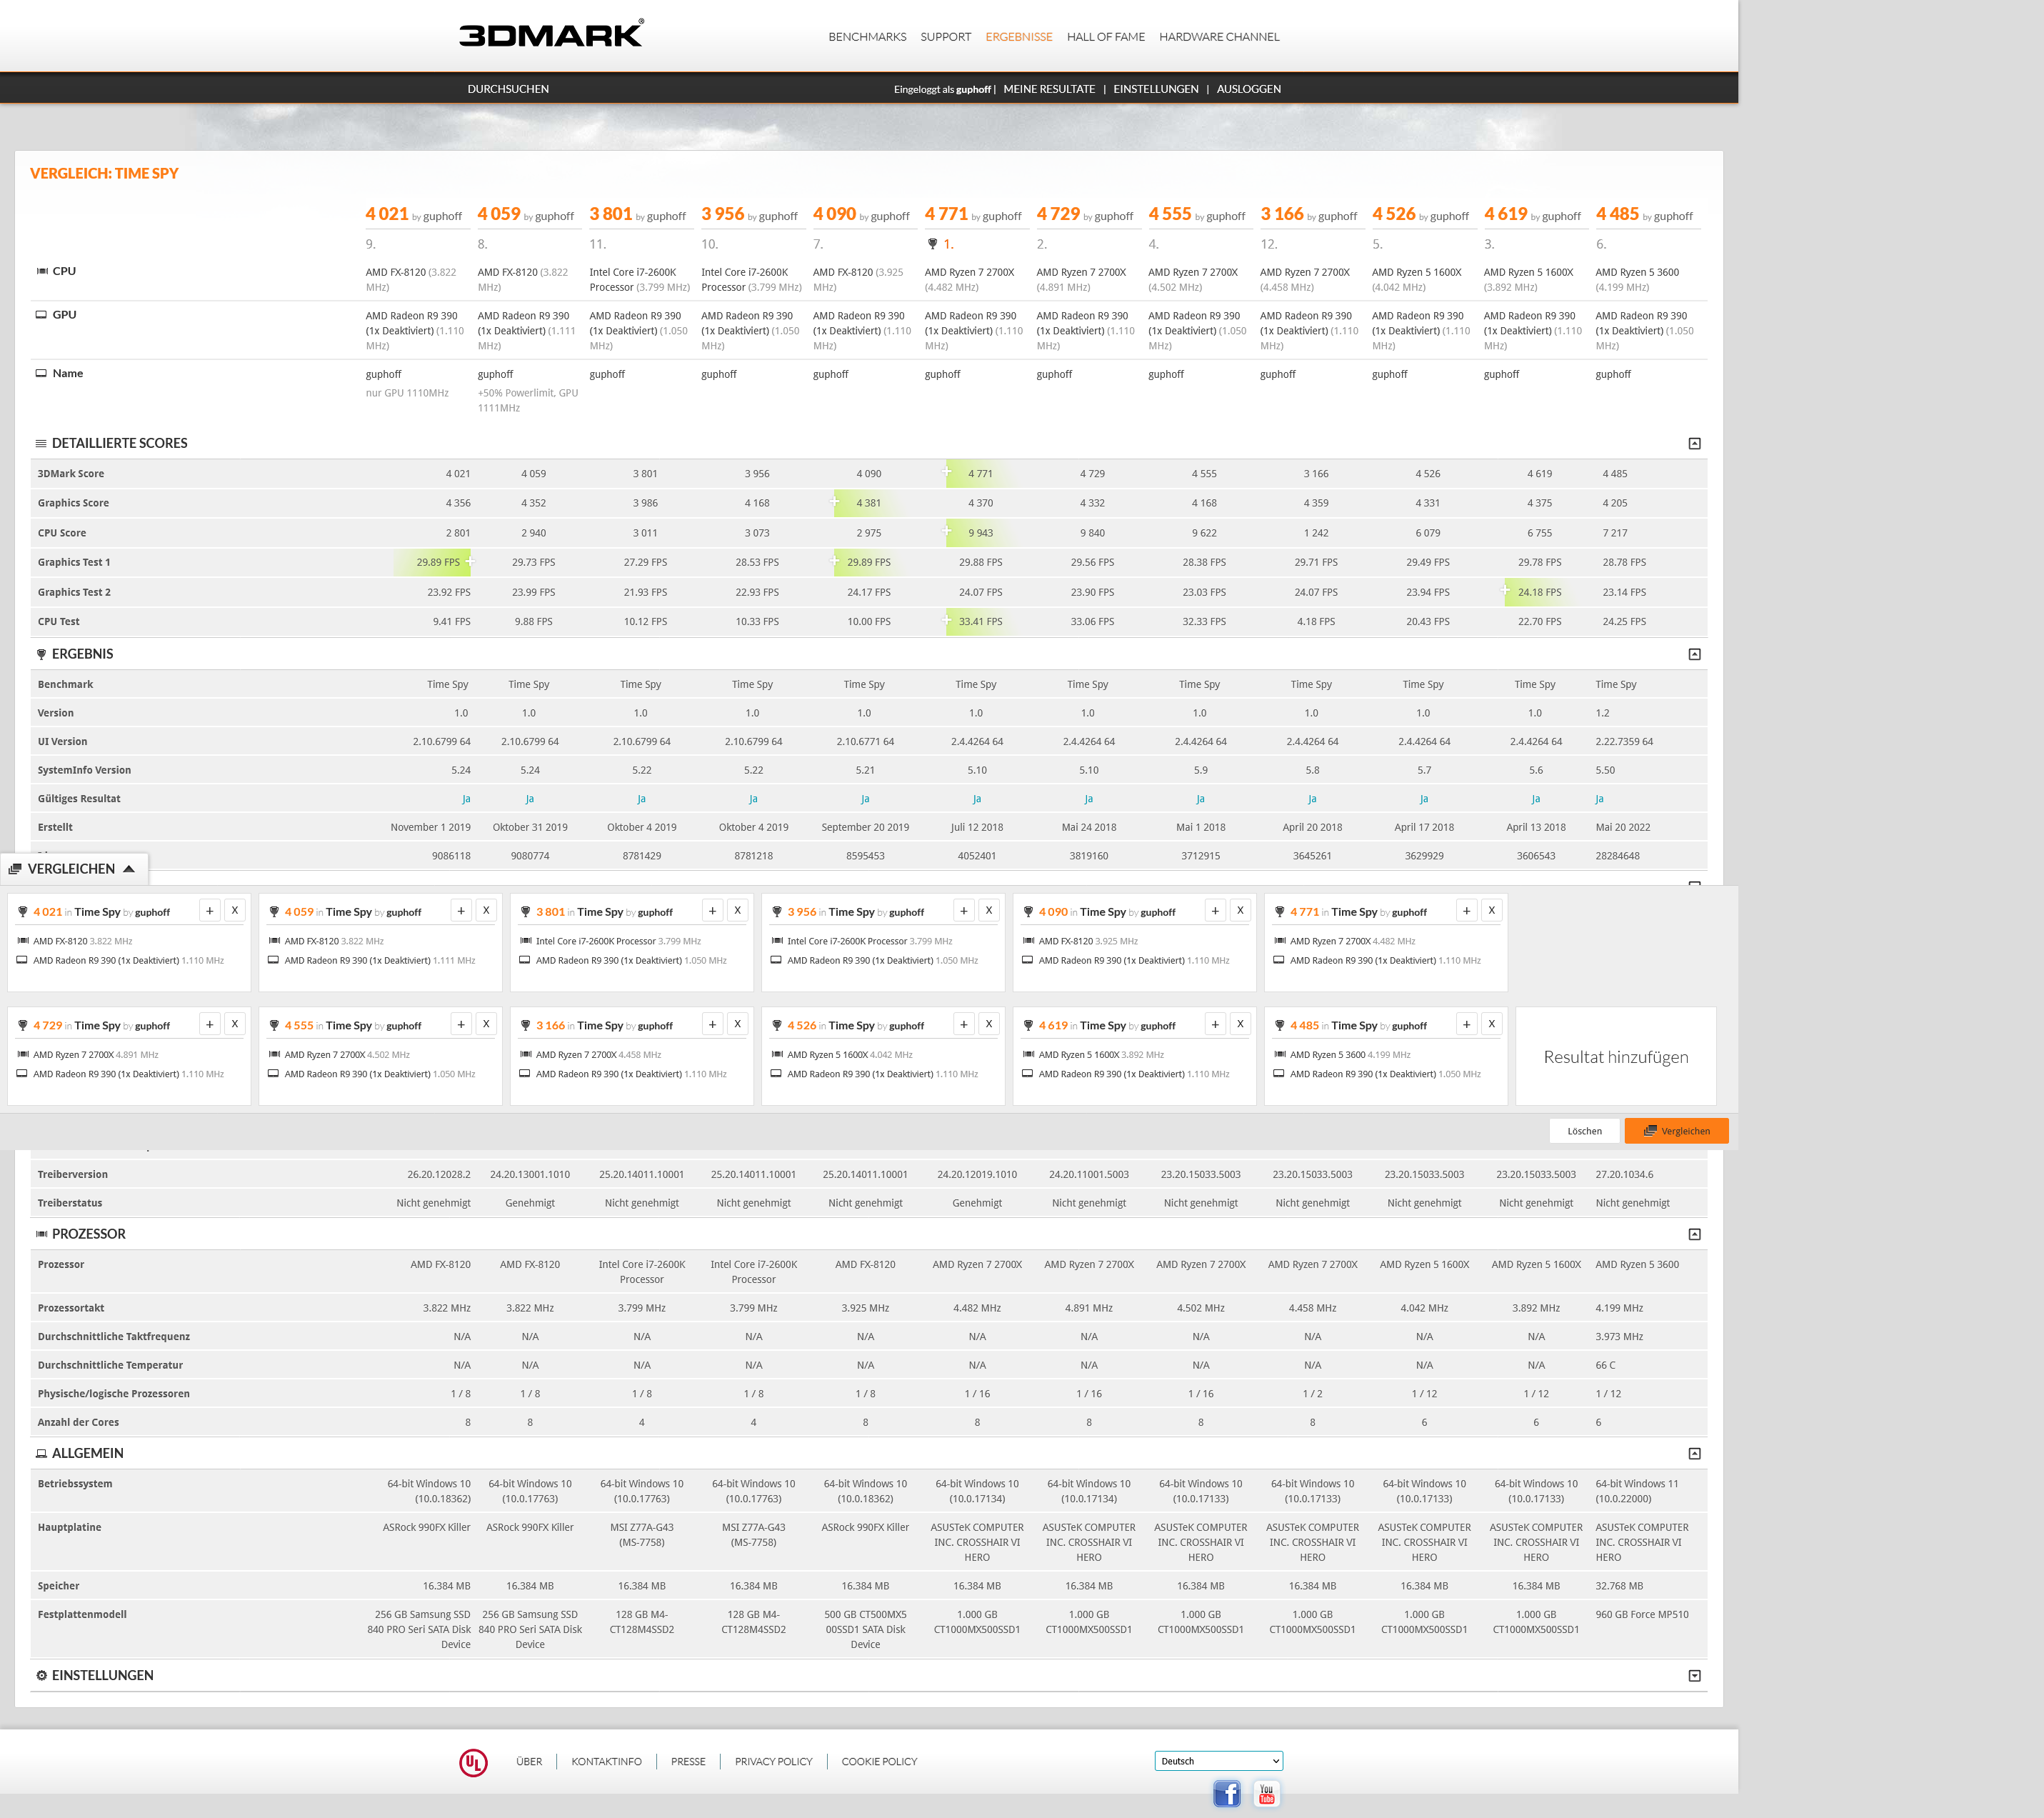Collapse the Vergleichen panel tab
Image resolution: width=2044 pixels, height=1818 pixels.
pos(74,869)
